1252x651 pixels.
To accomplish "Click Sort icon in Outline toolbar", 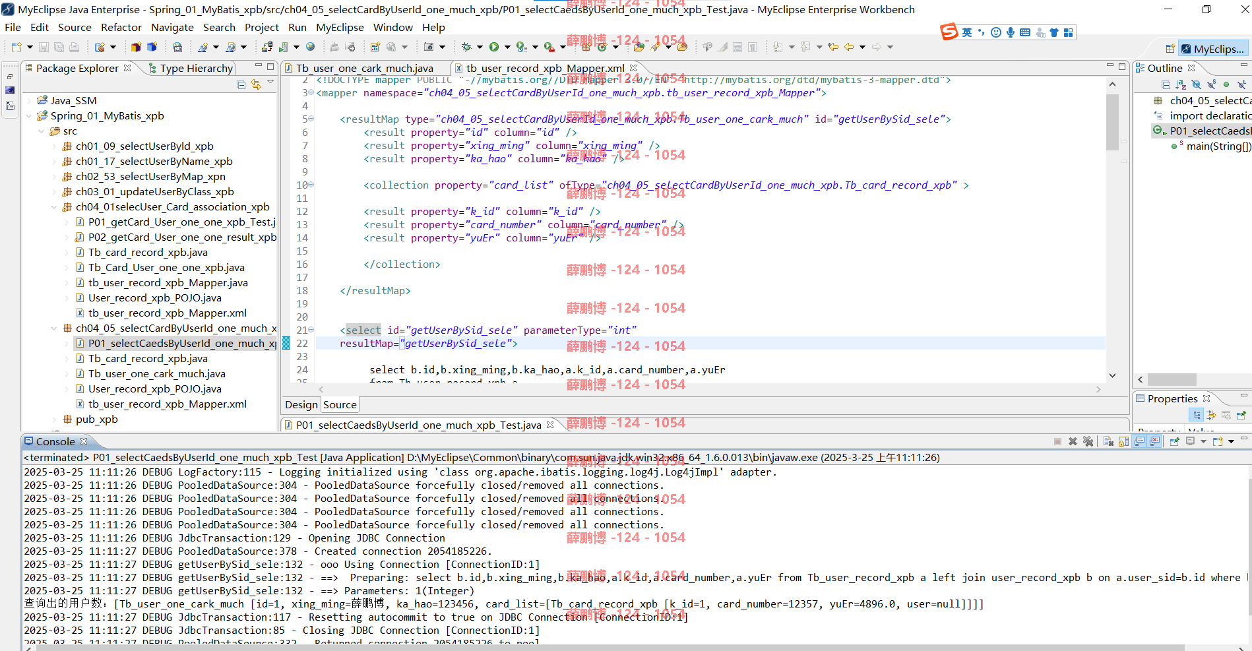I will tap(1181, 84).
